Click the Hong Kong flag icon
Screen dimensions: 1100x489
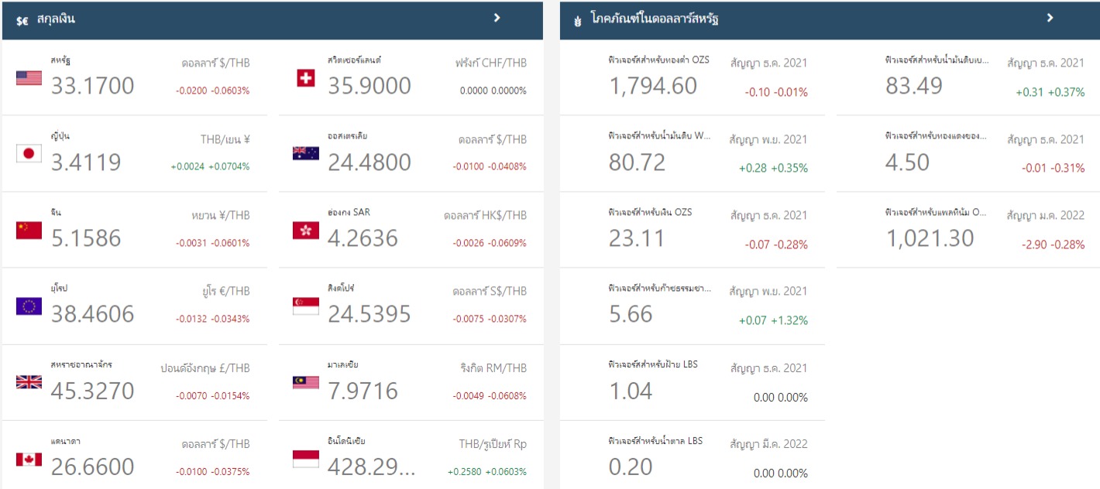pyautogui.click(x=306, y=230)
